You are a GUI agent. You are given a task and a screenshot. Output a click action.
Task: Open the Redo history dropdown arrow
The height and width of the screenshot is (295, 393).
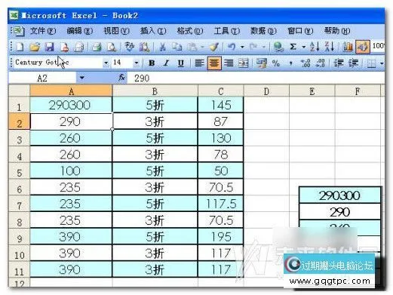click(264, 47)
